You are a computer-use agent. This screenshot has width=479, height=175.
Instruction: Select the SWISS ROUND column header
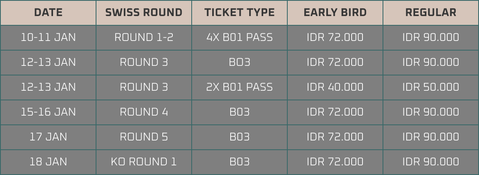144,12
